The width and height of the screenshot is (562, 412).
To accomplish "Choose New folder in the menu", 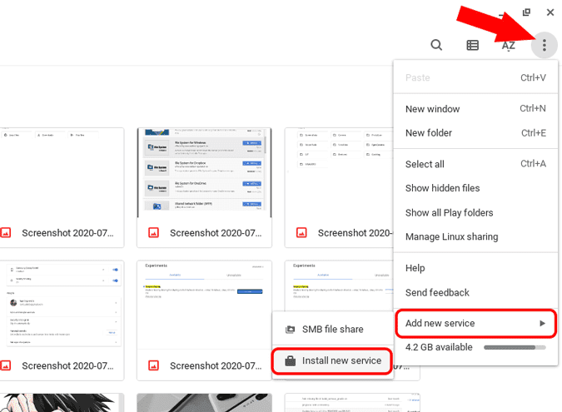I will point(428,133).
